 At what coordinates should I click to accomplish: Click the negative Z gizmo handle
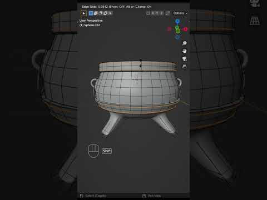(x=177, y=38)
